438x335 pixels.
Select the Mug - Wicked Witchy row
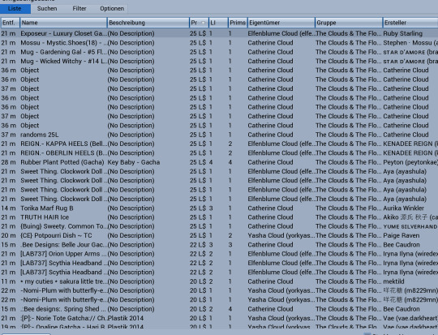[x=219, y=61]
